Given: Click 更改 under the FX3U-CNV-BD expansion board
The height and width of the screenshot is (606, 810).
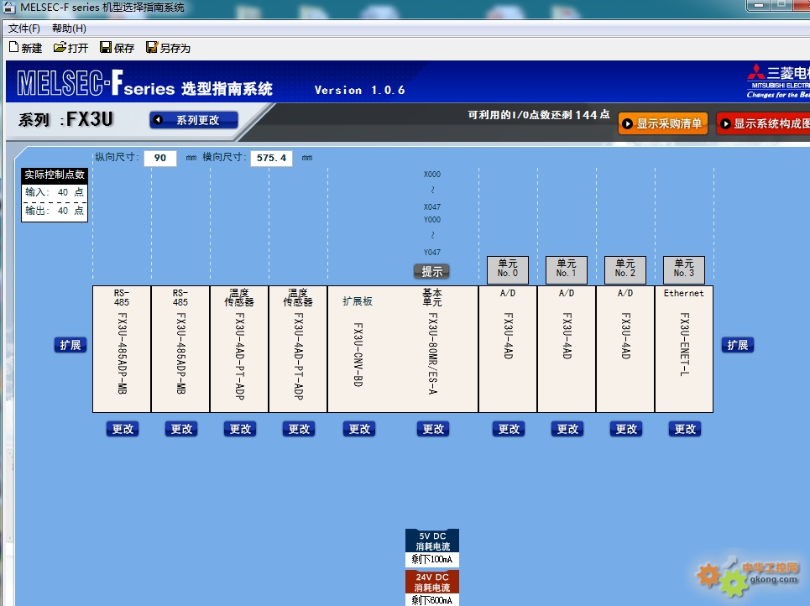Looking at the screenshot, I should (x=359, y=429).
